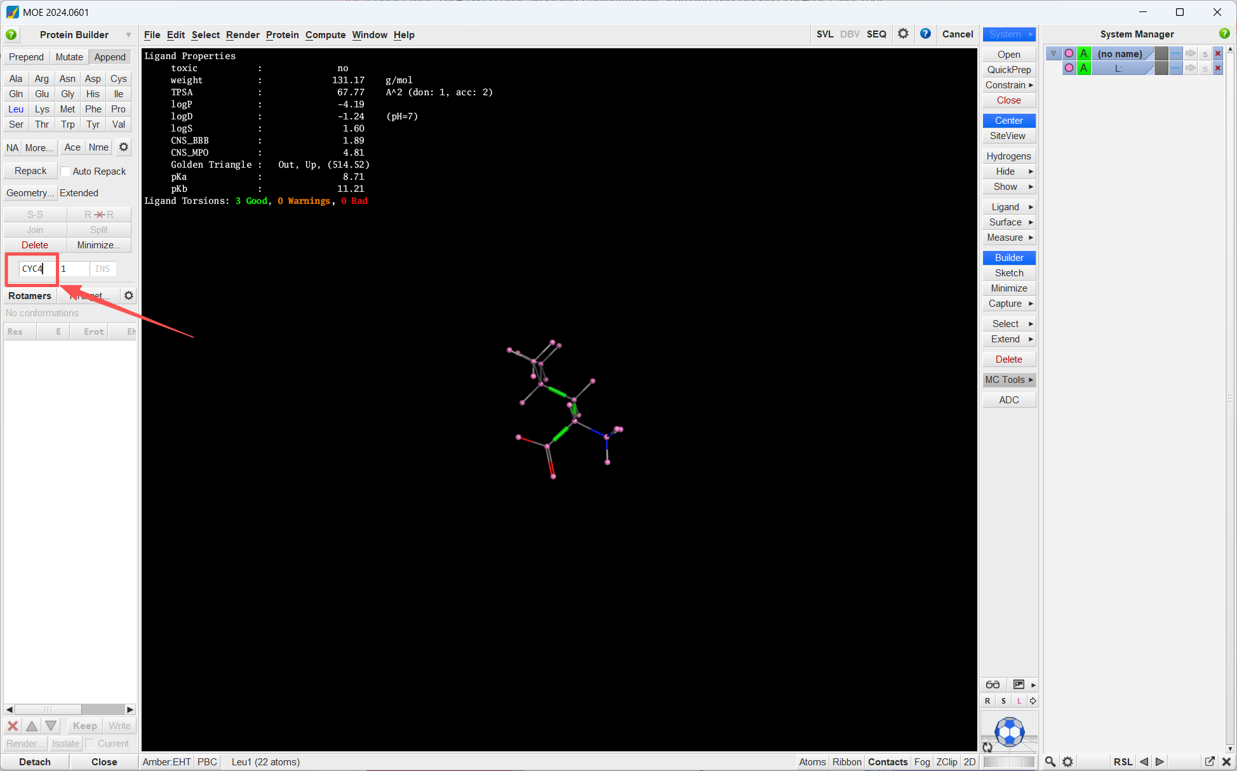Viewport: 1237px width, 771px height.
Task: Click the System Manager search magnifier icon
Action: (1050, 761)
